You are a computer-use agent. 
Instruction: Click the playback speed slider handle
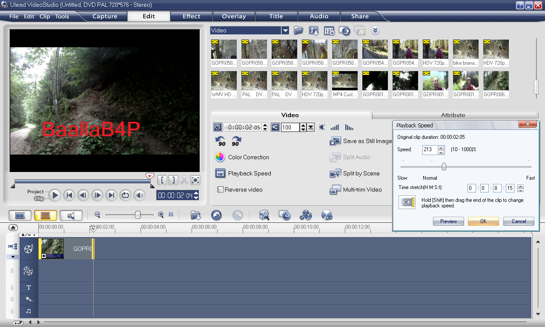[444, 166]
